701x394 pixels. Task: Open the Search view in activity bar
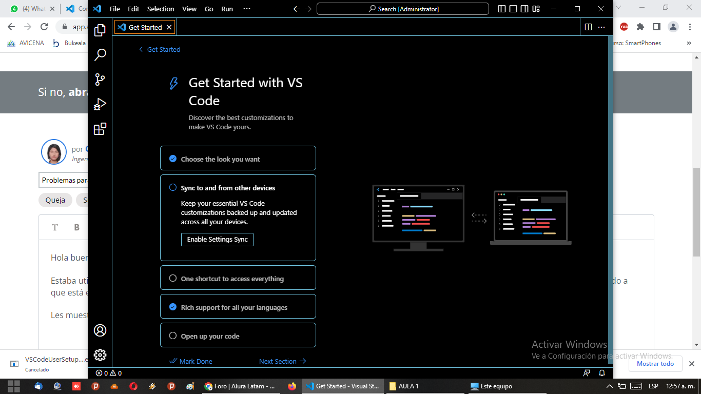100,55
